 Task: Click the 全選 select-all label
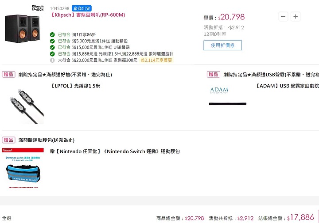[7, 218]
